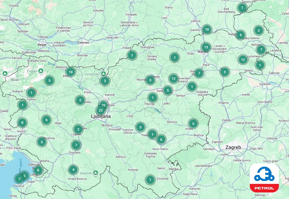Click the Kamnik town label
This screenshot has width=289, height=199.
110,95
